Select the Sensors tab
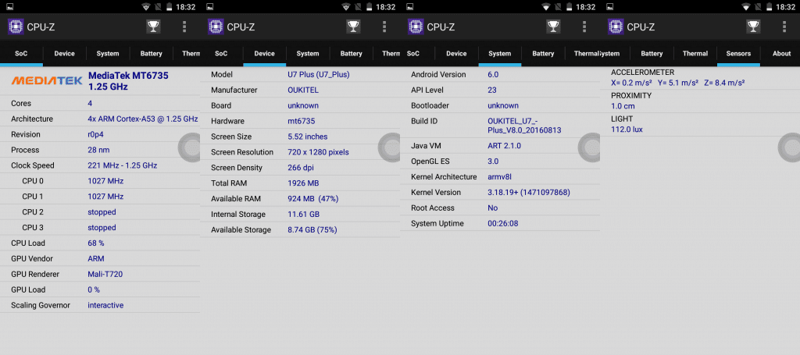 (x=738, y=54)
